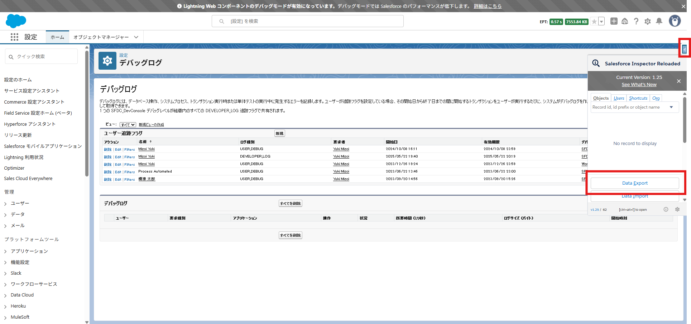Click the upper すべてを削除 button

click(x=291, y=204)
